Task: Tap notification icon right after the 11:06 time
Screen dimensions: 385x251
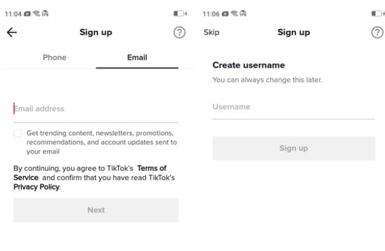Action: (x=226, y=14)
